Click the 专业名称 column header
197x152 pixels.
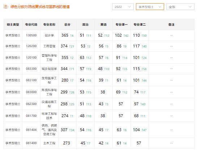49,24
